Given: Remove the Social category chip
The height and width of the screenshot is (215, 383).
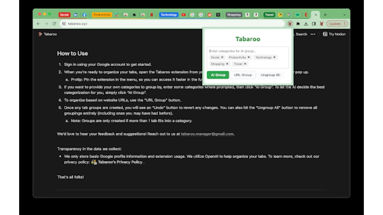Looking at the screenshot, I should click(222, 57).
